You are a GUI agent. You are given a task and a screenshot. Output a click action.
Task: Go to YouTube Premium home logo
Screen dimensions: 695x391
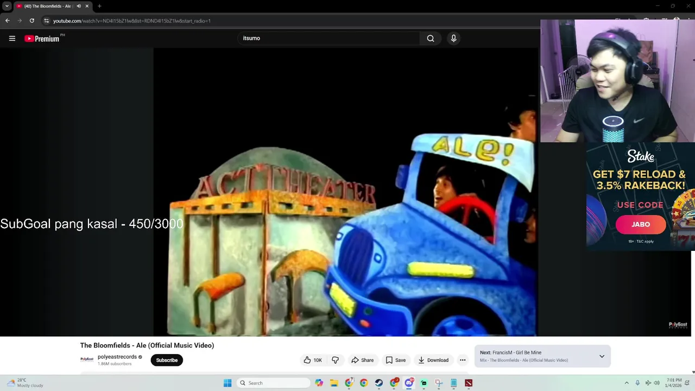coord(42,39)
